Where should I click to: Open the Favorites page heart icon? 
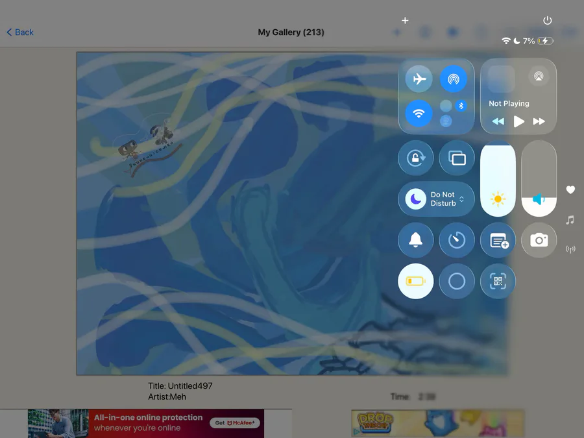point(570,190)
